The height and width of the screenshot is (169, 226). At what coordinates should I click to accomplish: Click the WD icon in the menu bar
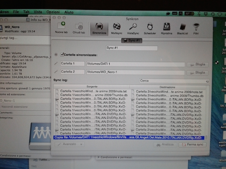pos(175,14)
